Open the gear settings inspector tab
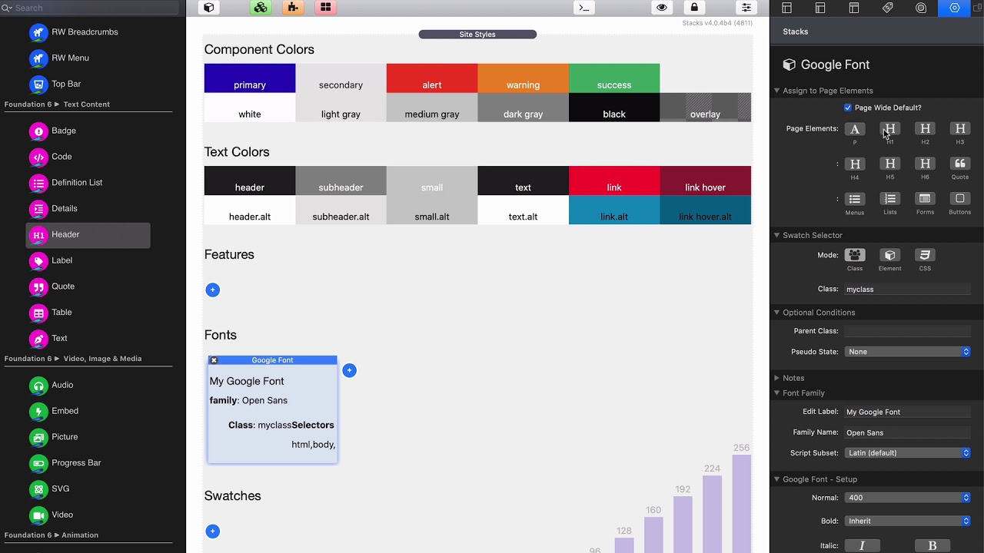 (955, 8)
